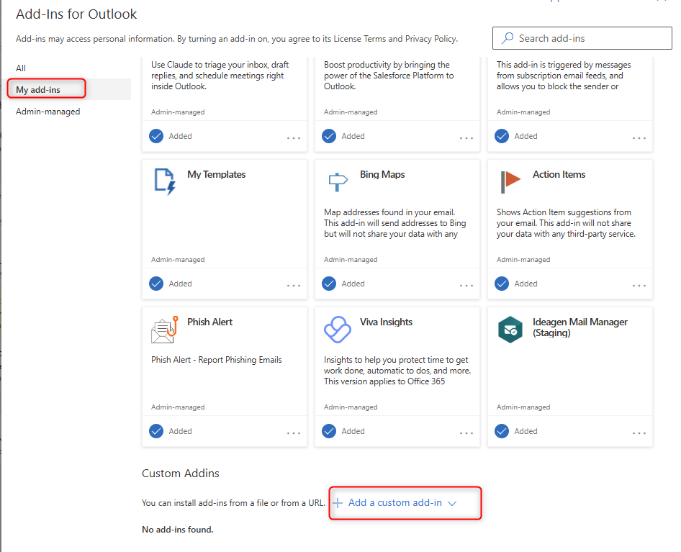Image resolution: width=681 pixels, height=552 pixels.
Task: Toggle Added checkmark on Action Items
Action: tap(502, 284)
